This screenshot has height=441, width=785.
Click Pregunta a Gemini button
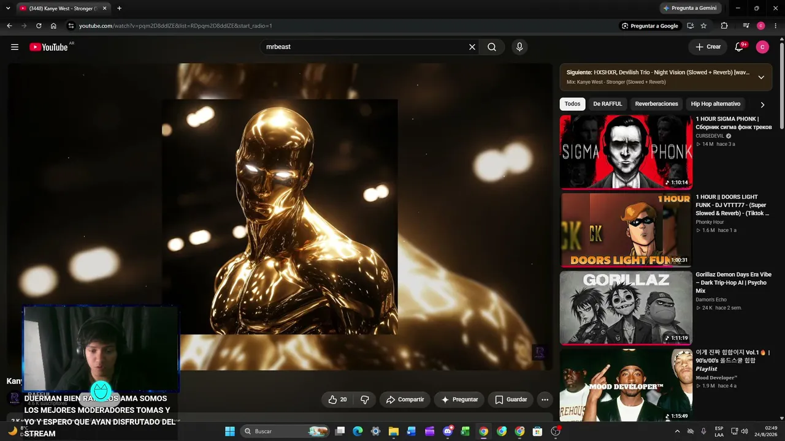click(690, 8)
